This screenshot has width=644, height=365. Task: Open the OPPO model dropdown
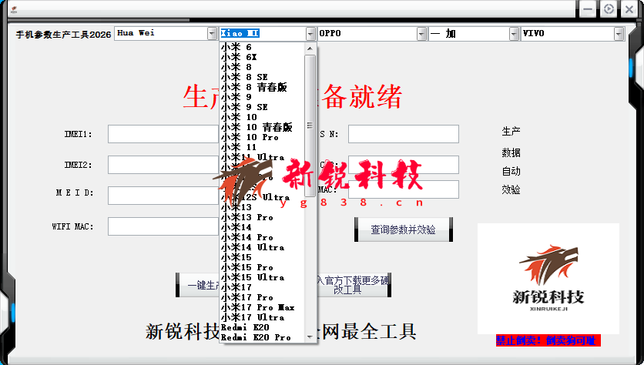(x=421, y=34)
